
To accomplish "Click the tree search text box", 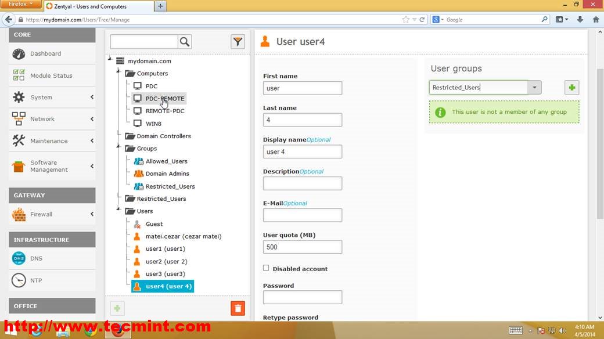I will point(144,42).
